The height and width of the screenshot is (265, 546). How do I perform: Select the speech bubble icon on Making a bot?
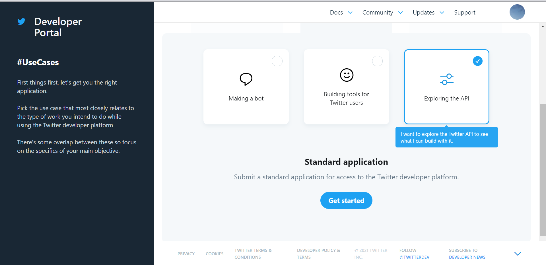click(246, 79)
